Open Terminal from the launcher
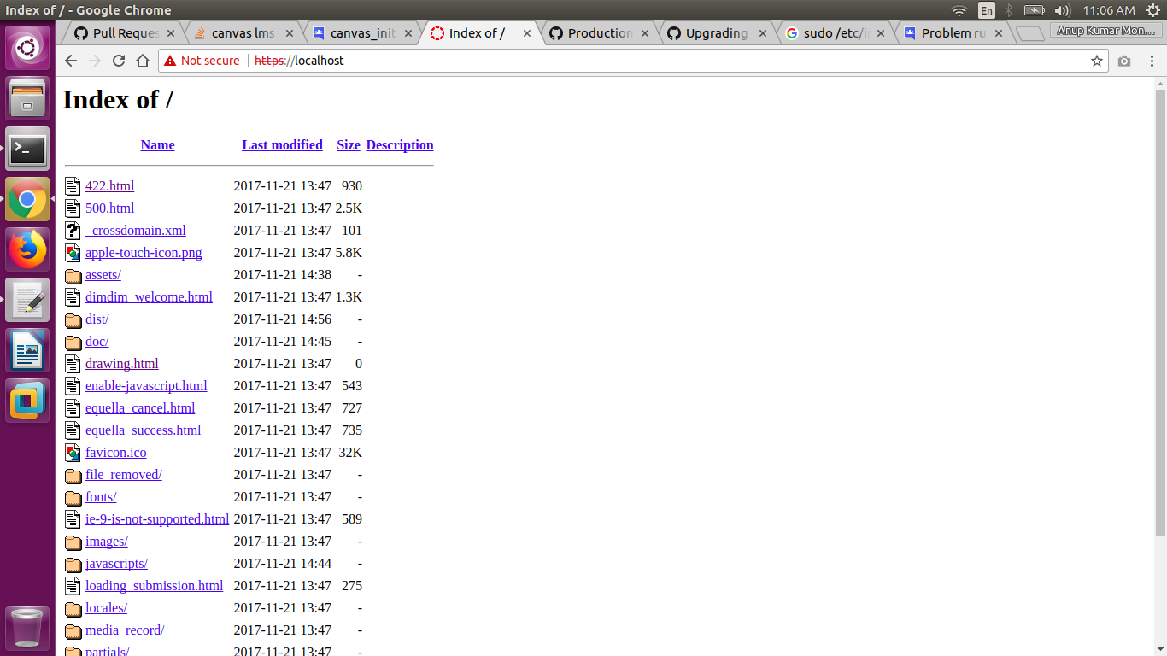This screenshot has height=656, width=1167. tap(27, 149)
